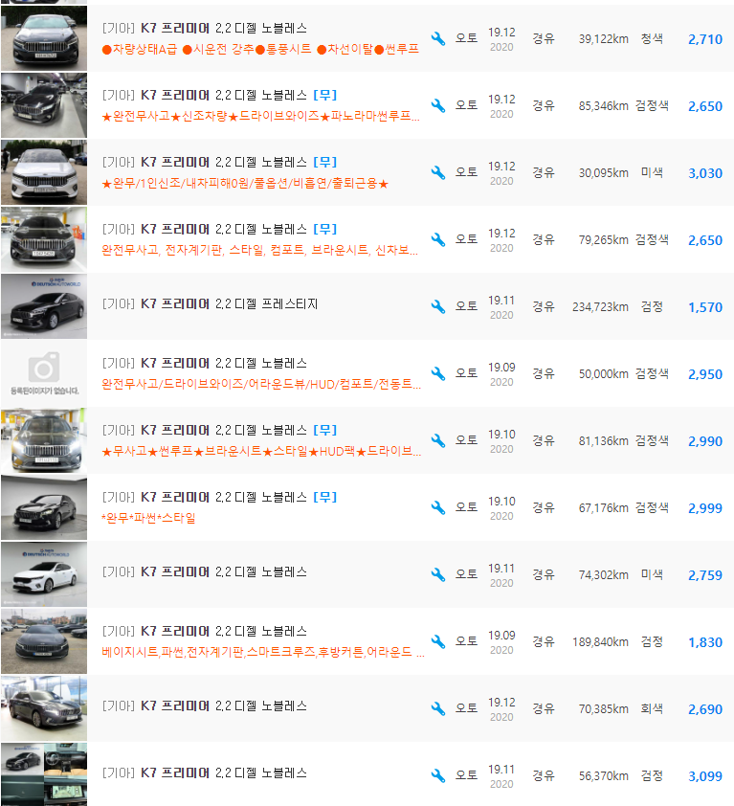Open K7 프리미어 title in 56,370km row

tap(205, 773)
